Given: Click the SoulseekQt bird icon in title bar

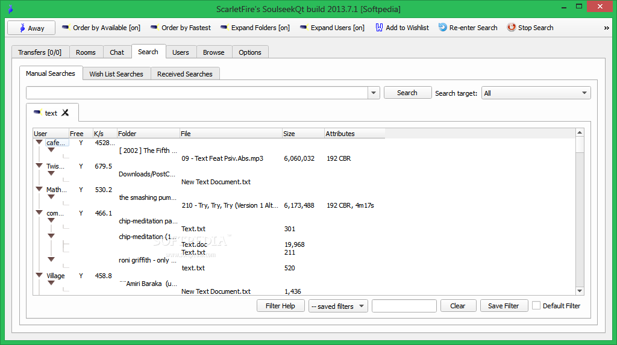Looking at the screenshot, I should point(10,8).
